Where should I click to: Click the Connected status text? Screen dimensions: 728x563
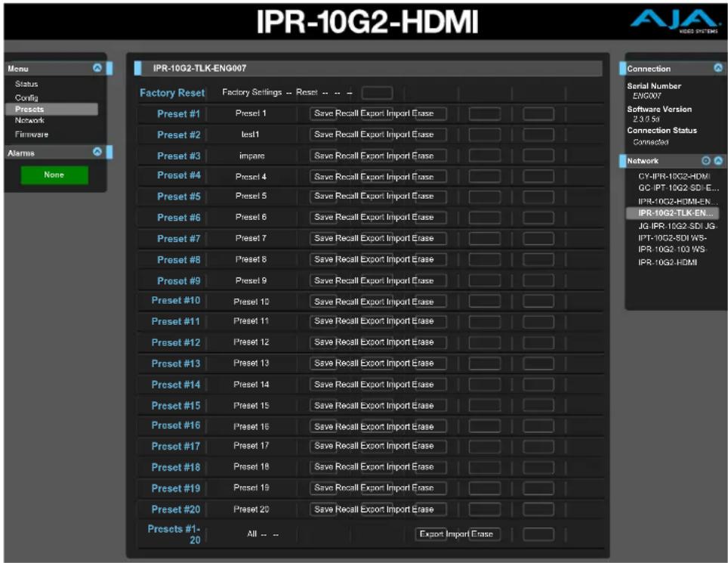tap(651, 142)
